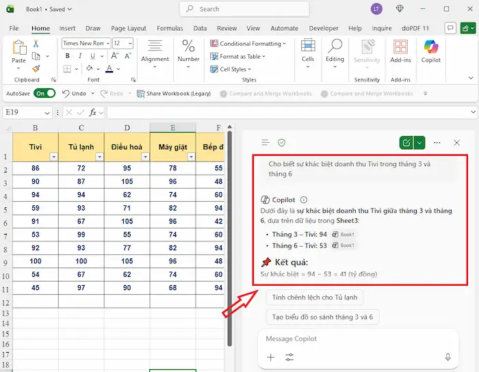The width and height of the screenshot is (479, 372).
Task: Open the font color picker arrow
Action: (120, 69)
